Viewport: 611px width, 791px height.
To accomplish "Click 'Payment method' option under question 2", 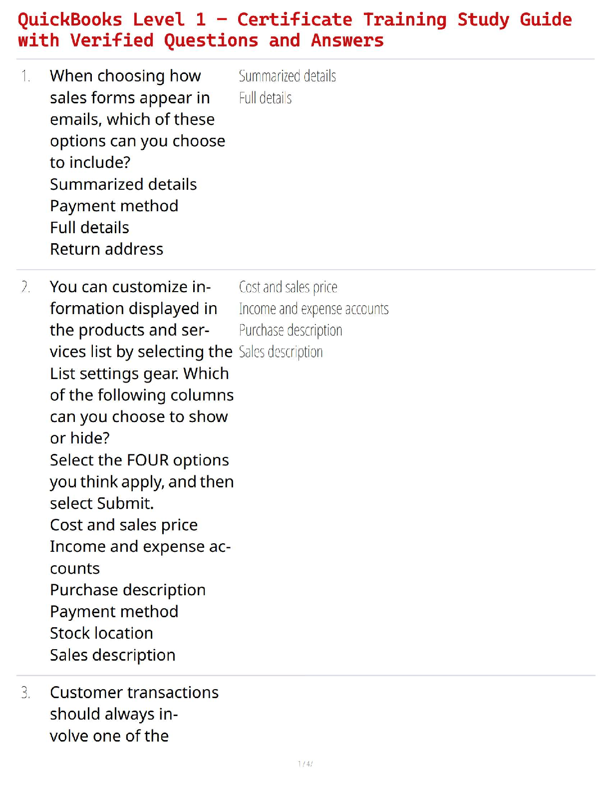I will point(114,612).
